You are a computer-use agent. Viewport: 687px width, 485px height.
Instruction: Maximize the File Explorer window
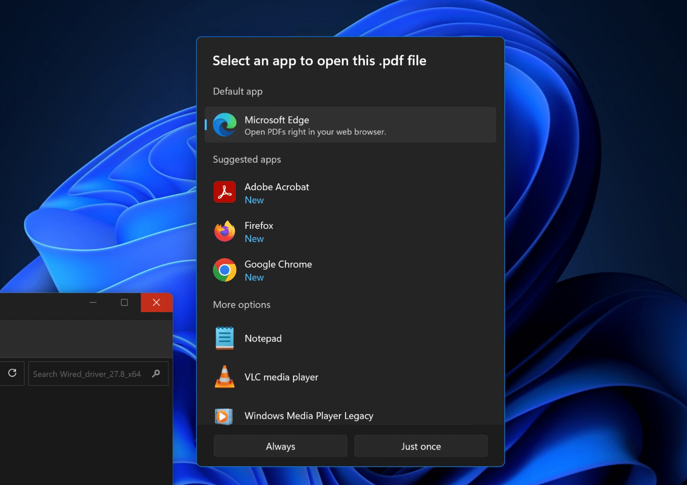[x=124, y=302]
